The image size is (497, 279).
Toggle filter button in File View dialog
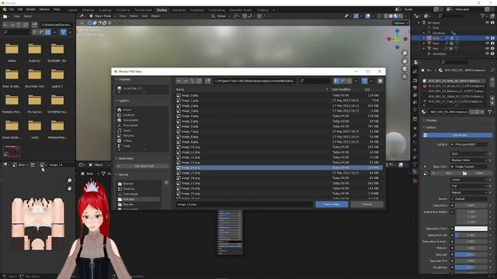coord(364,81)
